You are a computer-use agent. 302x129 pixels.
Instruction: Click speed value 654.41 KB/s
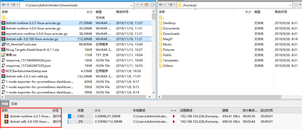pos(231,116)
